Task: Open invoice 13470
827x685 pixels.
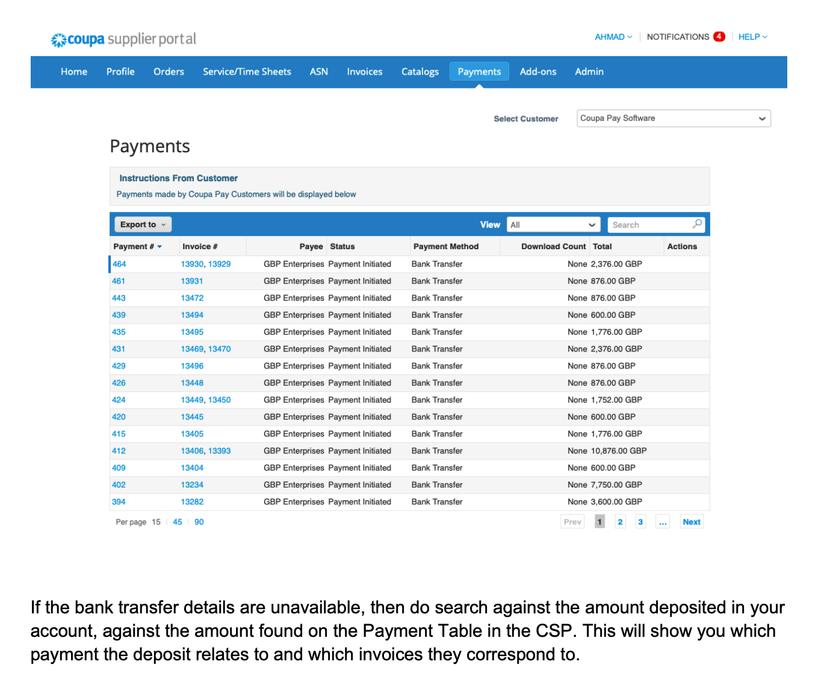Action: (x=220, y=349)
